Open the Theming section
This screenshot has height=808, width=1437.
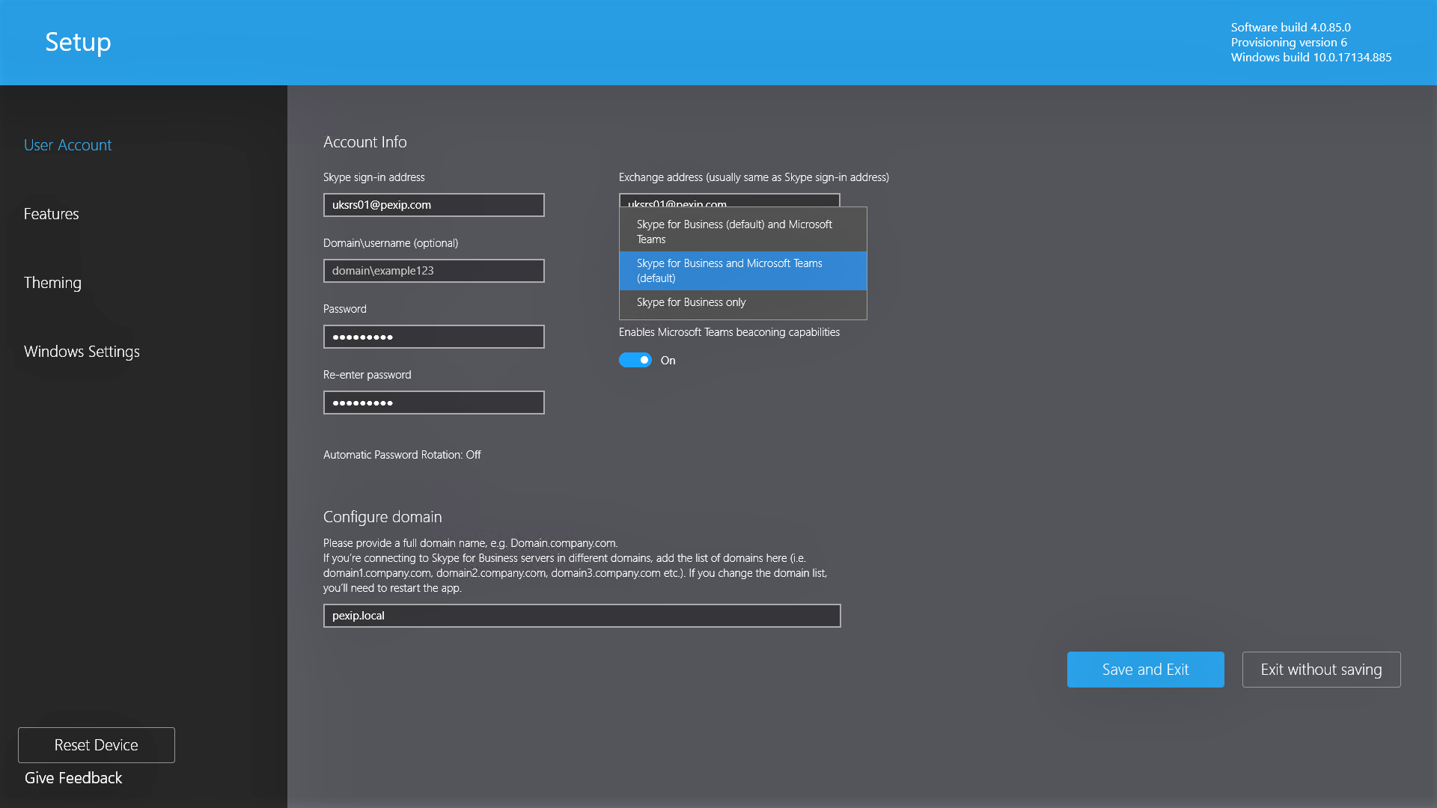click(x=52, y=283)
